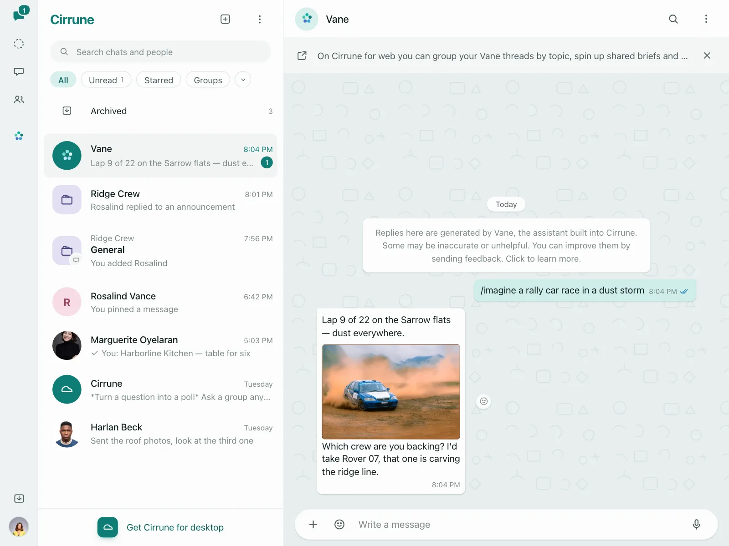Focus the Search chats and people field
Screen dimensions: 729x546
(x=160, y=52)
